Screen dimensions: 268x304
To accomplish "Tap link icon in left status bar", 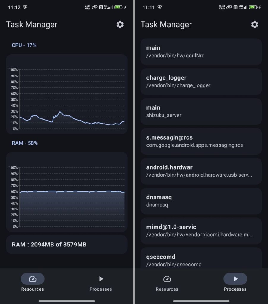I will [x=95, y=7].
